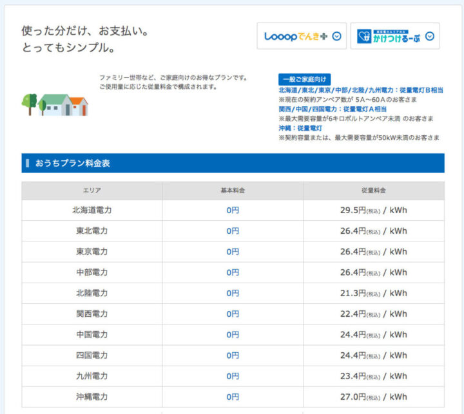Click the 26.4円 / kWh rate for 中部電力

[374, 272]
